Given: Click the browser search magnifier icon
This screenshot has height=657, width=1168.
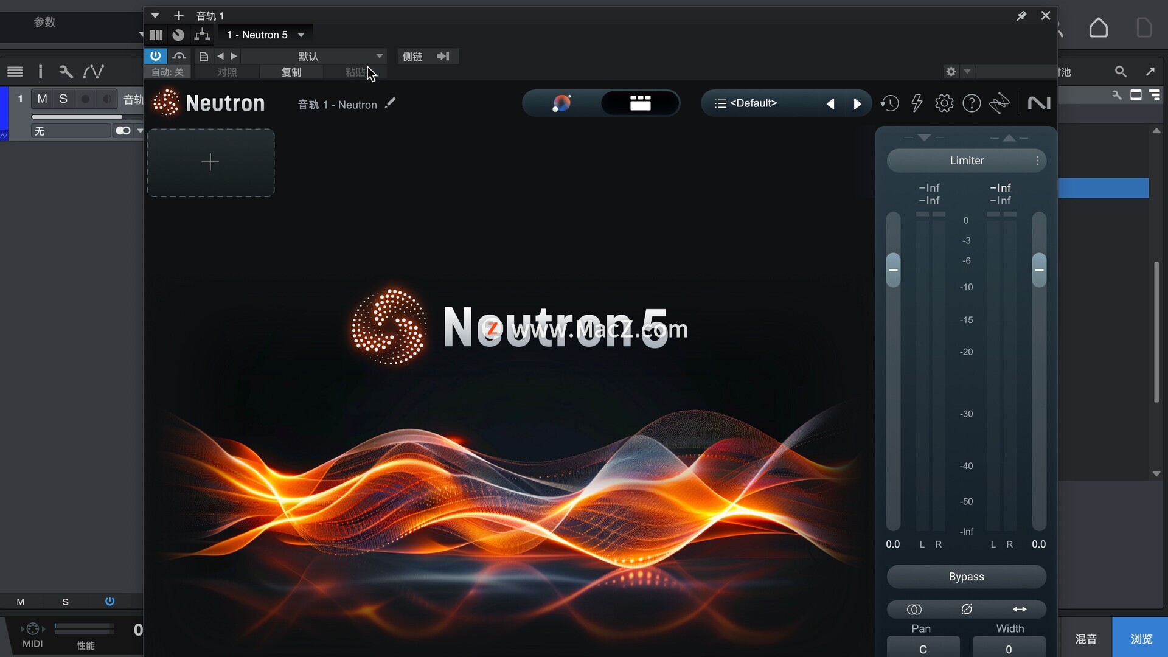Looking at the screenshot, I should (1121, 72).
